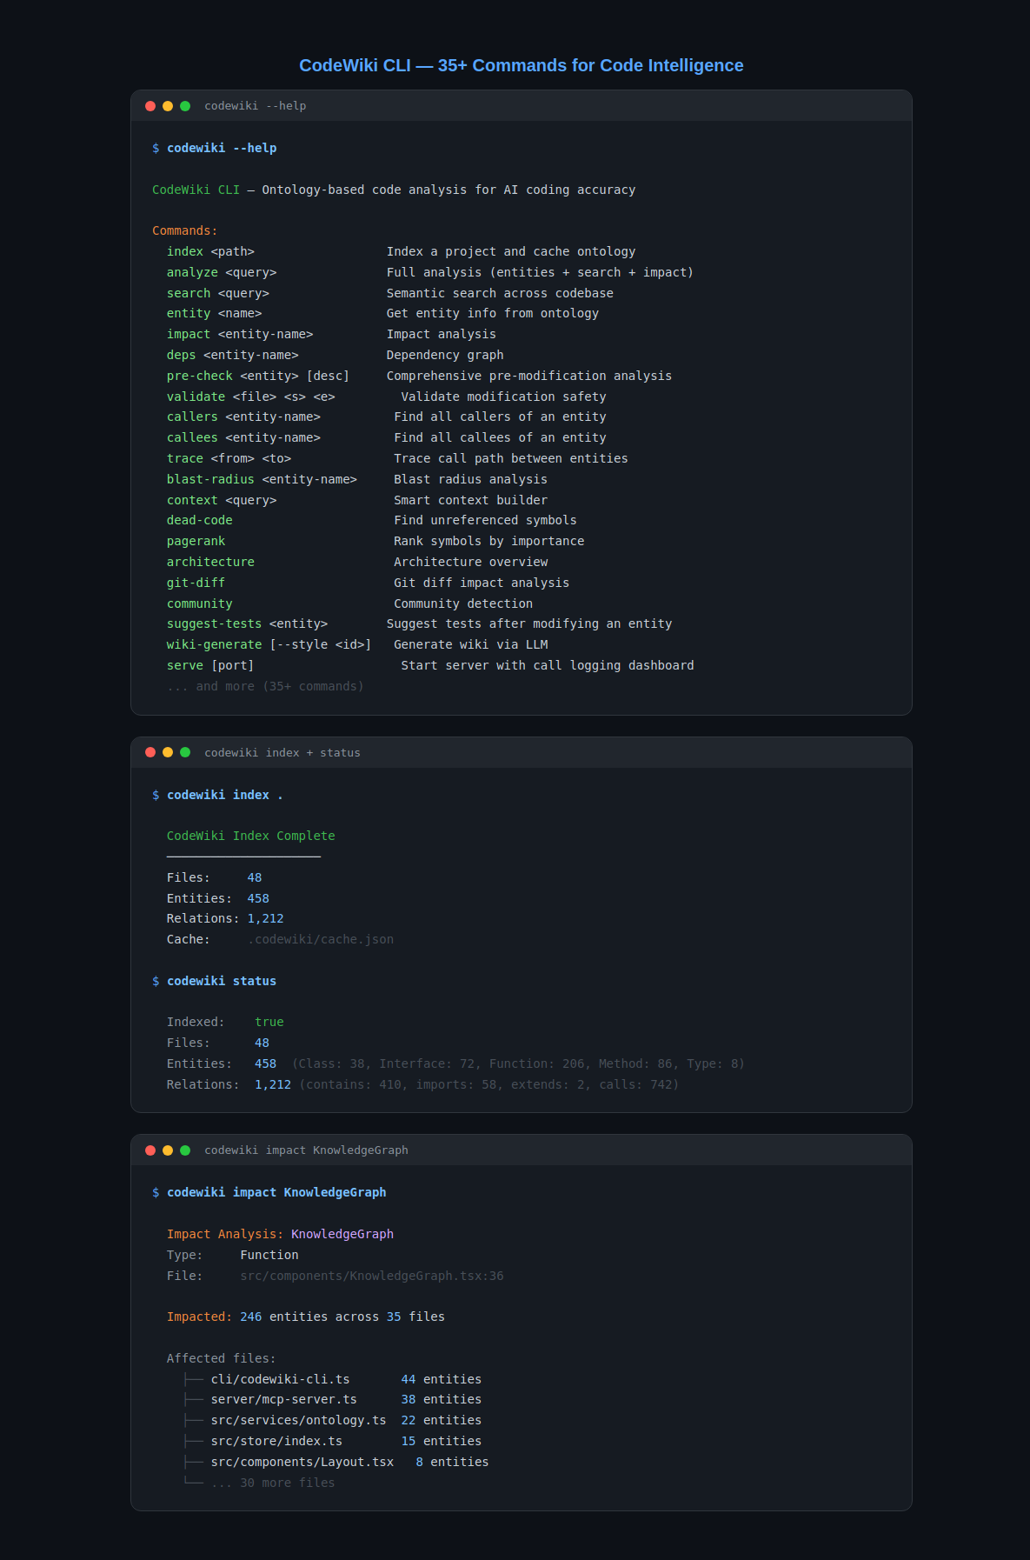1030x1560 pixels.
Task: Click the red dot in the codewiki --help window
Action: pos(150,106)
